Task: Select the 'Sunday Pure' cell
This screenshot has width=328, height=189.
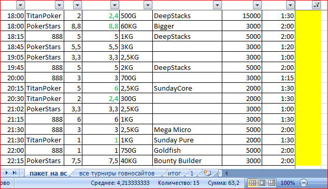Action: click(187, 140)
